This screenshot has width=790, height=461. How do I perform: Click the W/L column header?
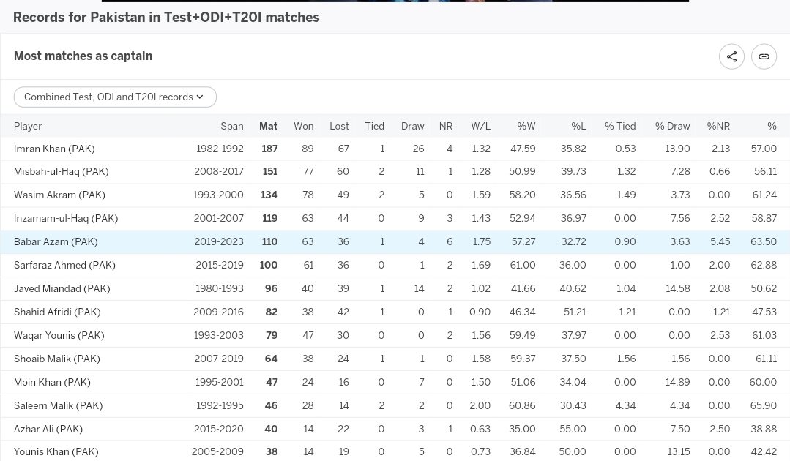[x=480, y=127]
